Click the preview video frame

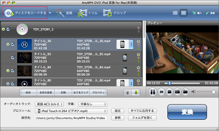click(x=182, y=53)
